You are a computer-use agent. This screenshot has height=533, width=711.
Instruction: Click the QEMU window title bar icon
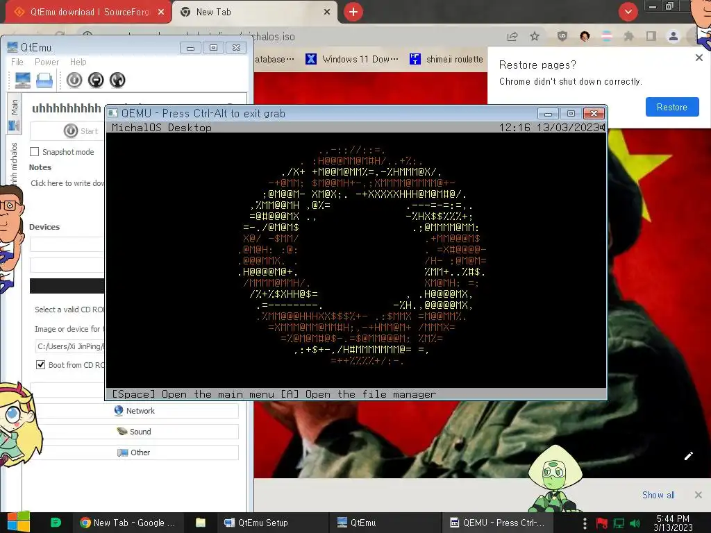pos(113,113)
